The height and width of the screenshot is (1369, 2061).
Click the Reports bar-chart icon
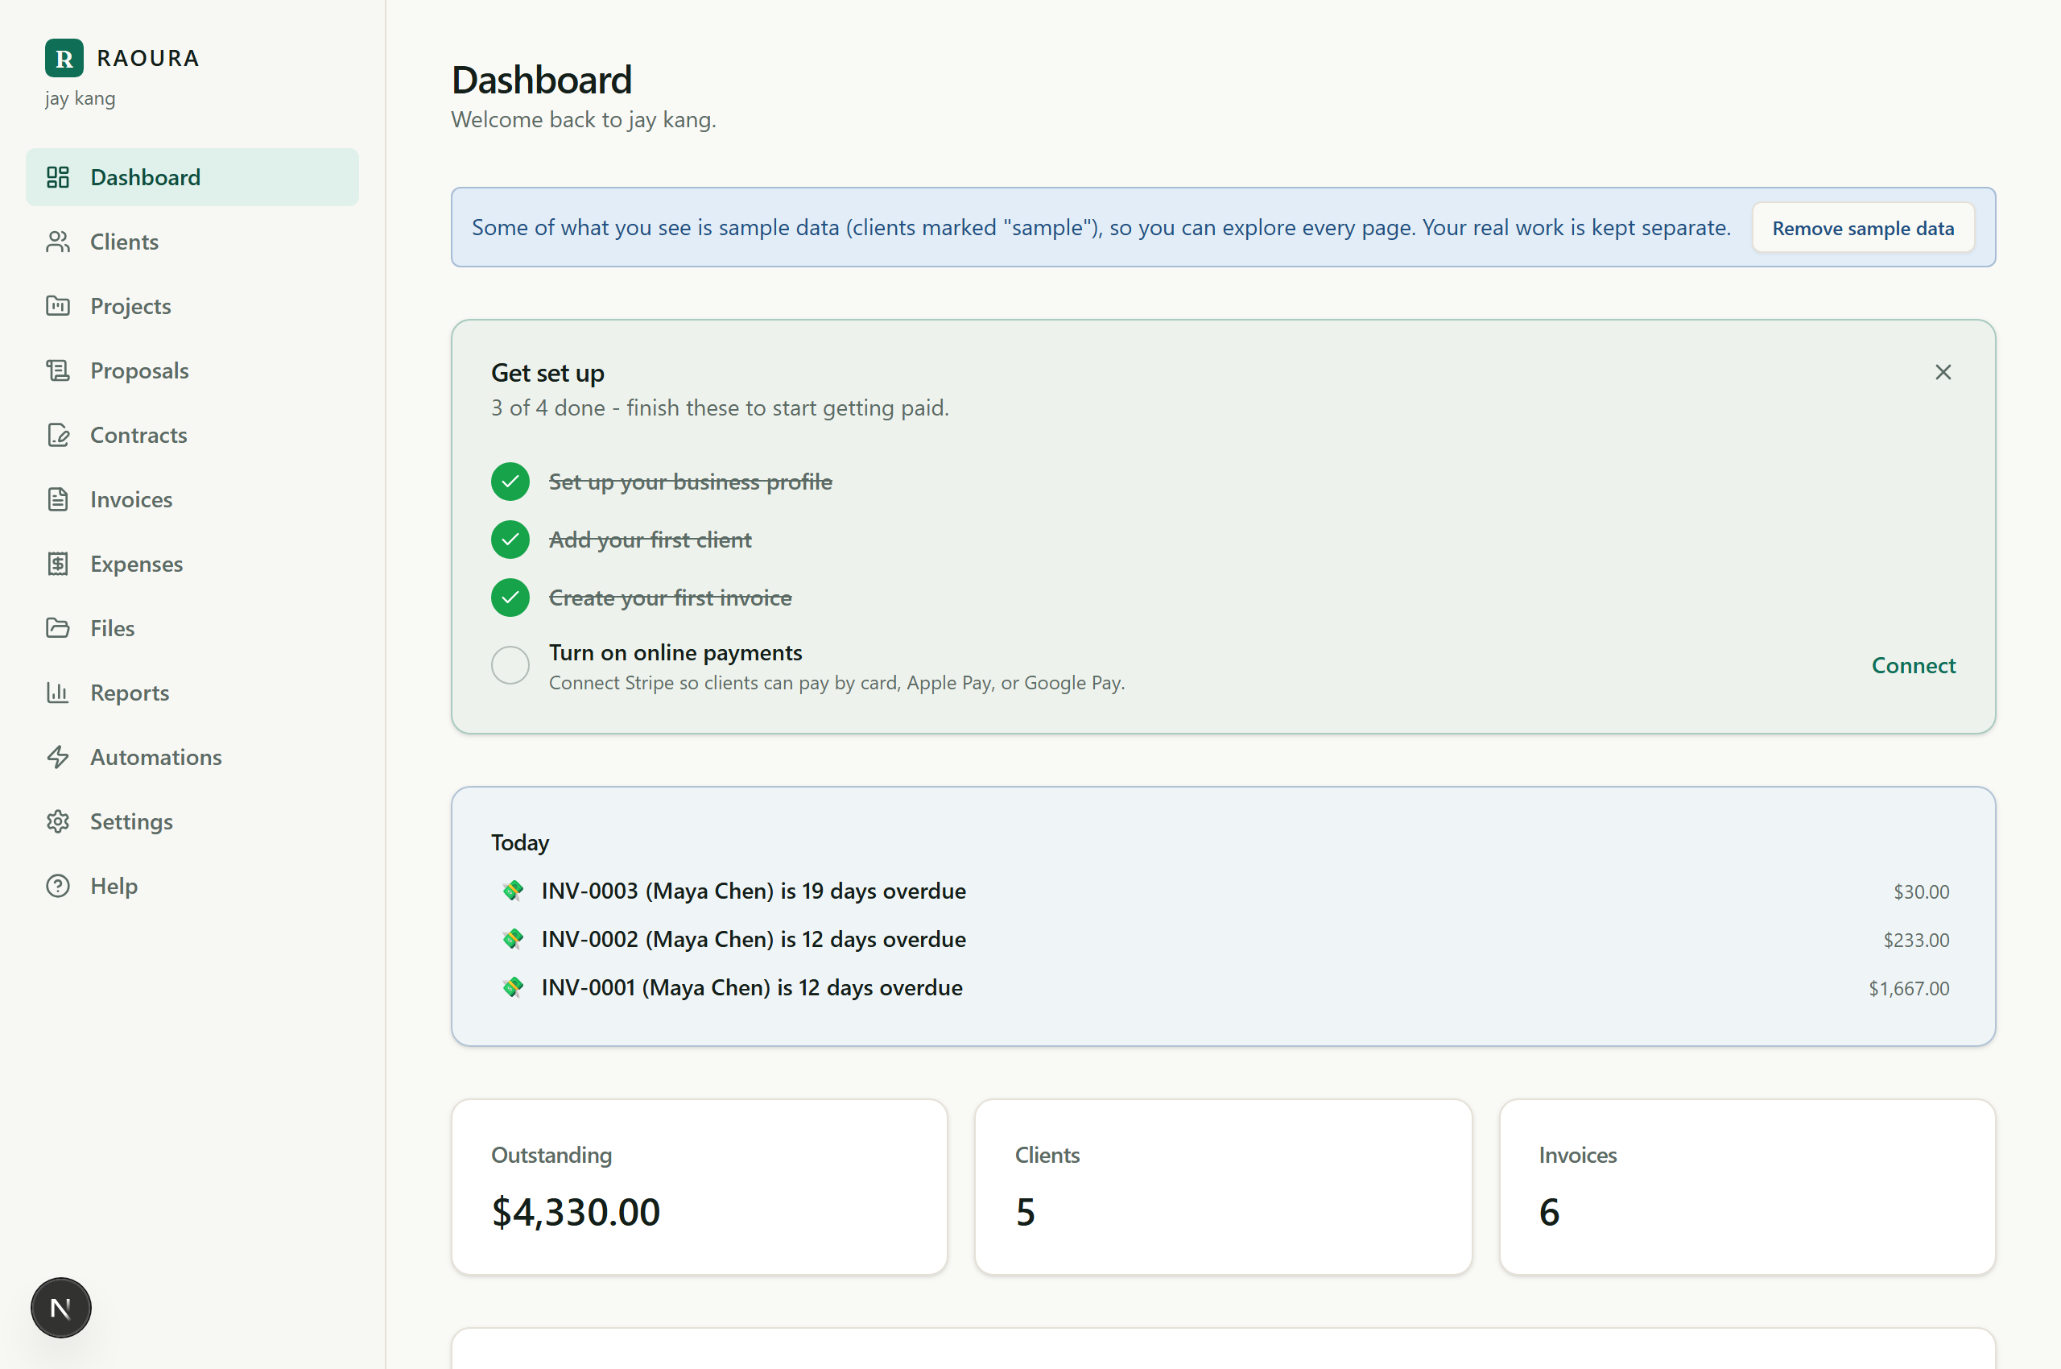58,693
